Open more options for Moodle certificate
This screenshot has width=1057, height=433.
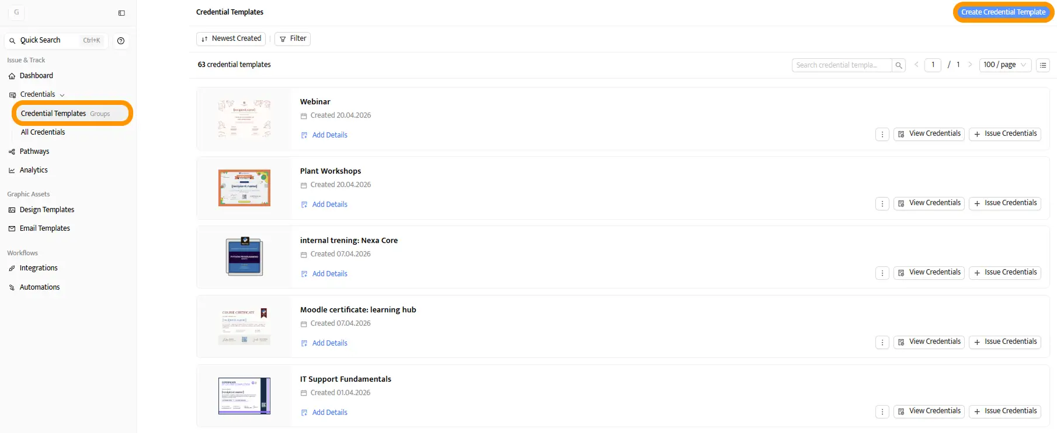point(882,342)
